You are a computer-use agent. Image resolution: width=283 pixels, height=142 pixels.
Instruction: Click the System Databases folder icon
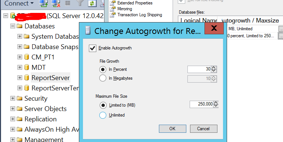tap(26, 37)
